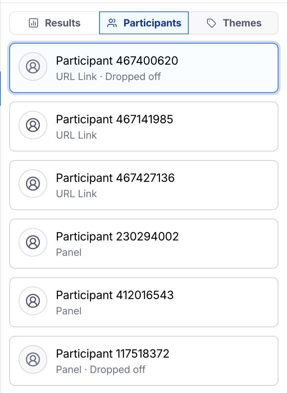Click the Results bar chart icon

coord(33,23)
